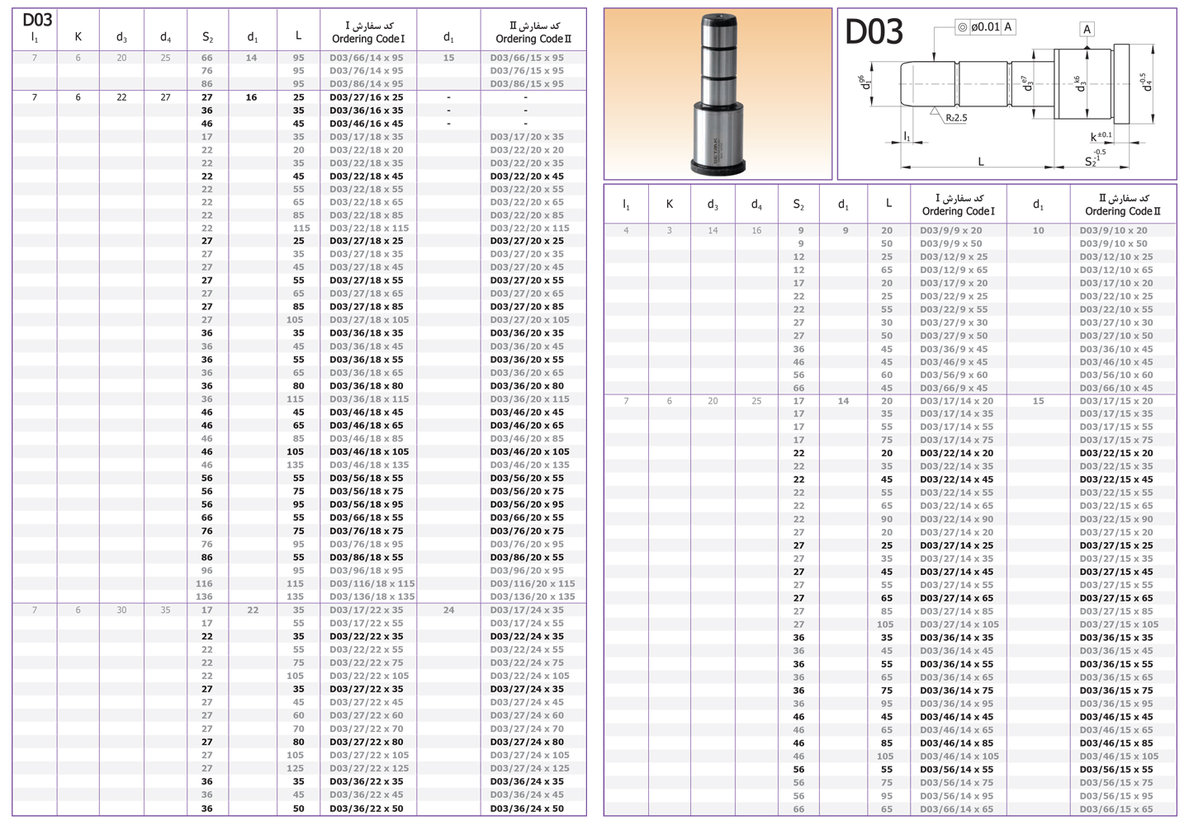Select ordering code D03/22/18 x 115
The image size is (1189, 825).
369,229
